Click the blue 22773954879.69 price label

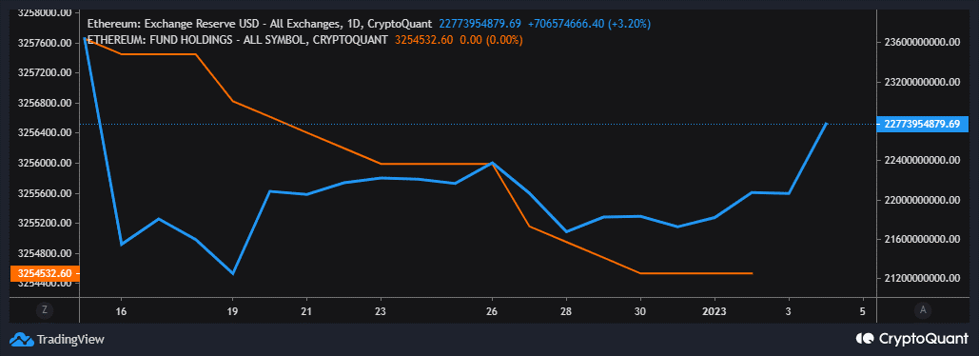pyautogui.click(x=922, y=124)
